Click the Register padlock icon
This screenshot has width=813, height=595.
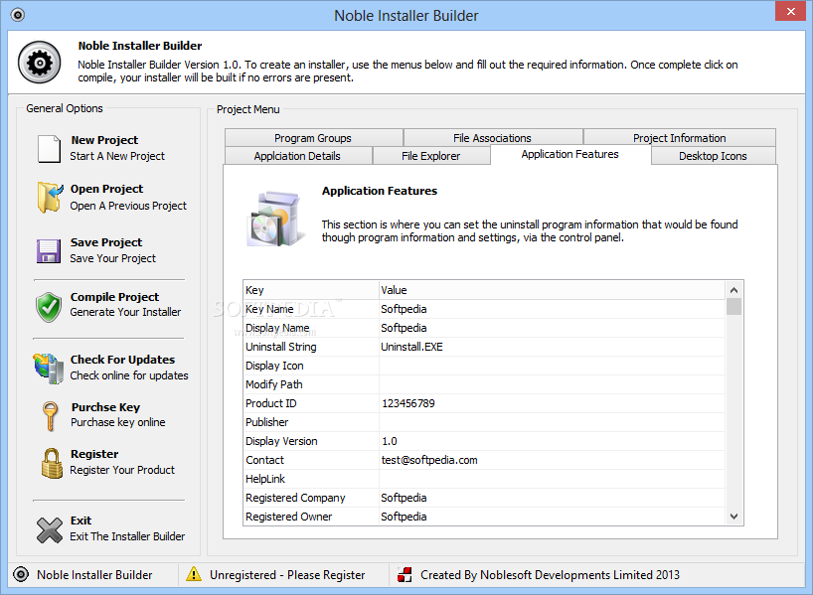pos(52,463)
